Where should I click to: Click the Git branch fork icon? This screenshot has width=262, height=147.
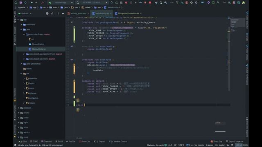pos(177,2)
